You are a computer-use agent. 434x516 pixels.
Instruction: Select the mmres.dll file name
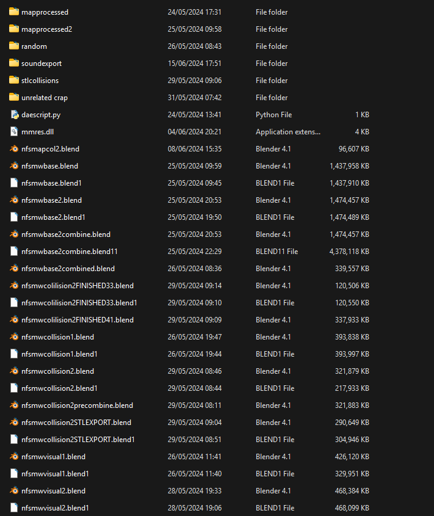pyautogui.click(x=37, y=132)
